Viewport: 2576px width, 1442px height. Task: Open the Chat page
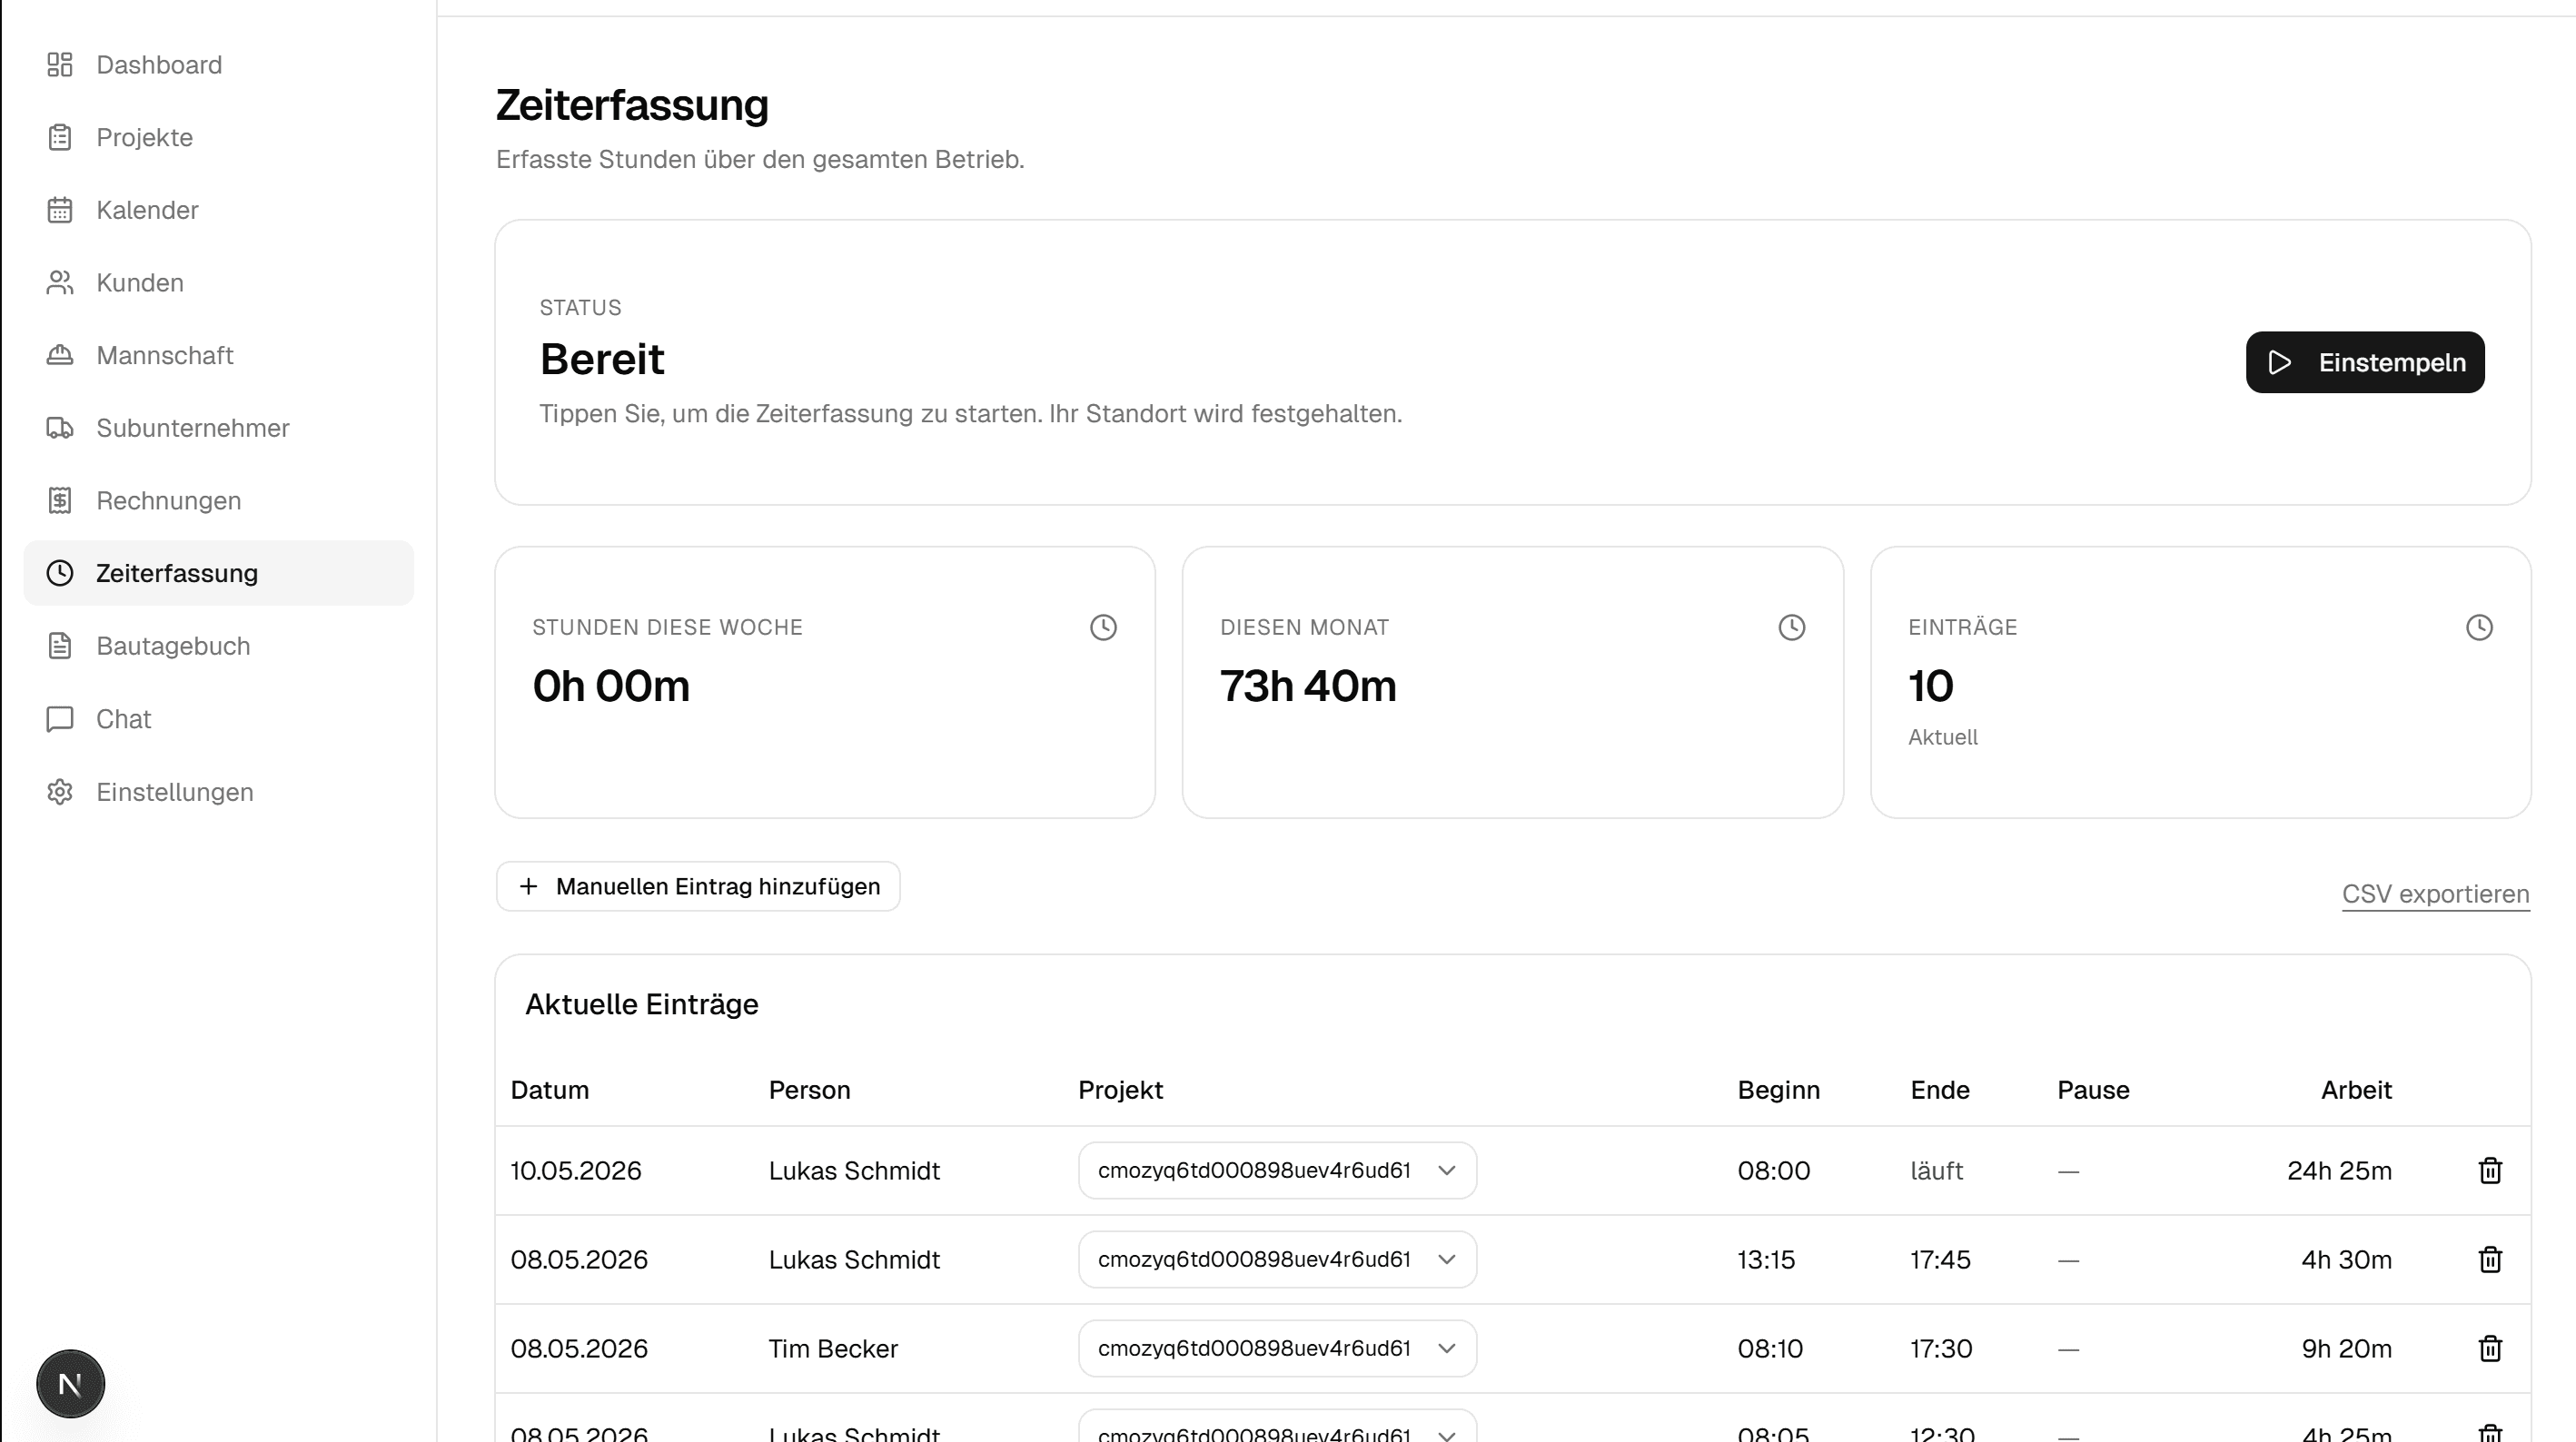[x=219, y=719]
